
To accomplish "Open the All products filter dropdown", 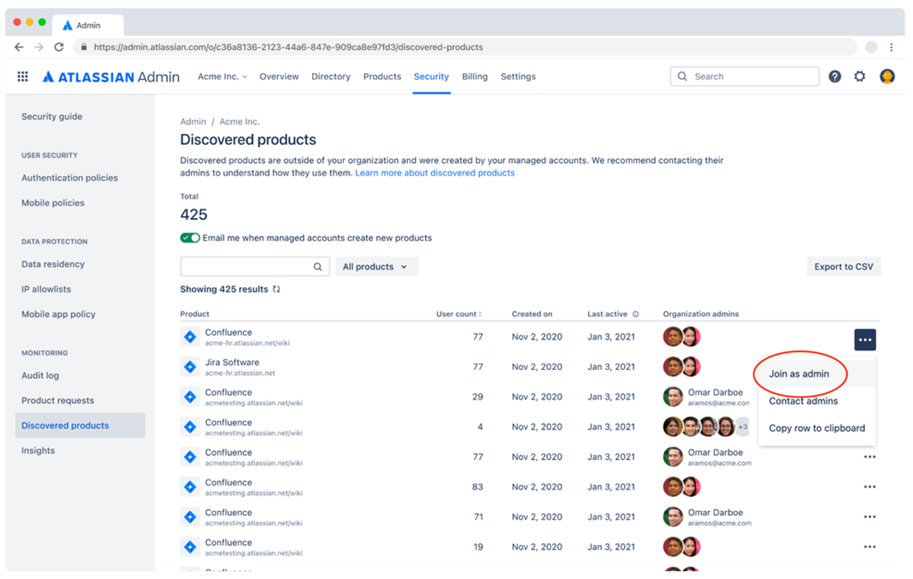I will (376, 267).
